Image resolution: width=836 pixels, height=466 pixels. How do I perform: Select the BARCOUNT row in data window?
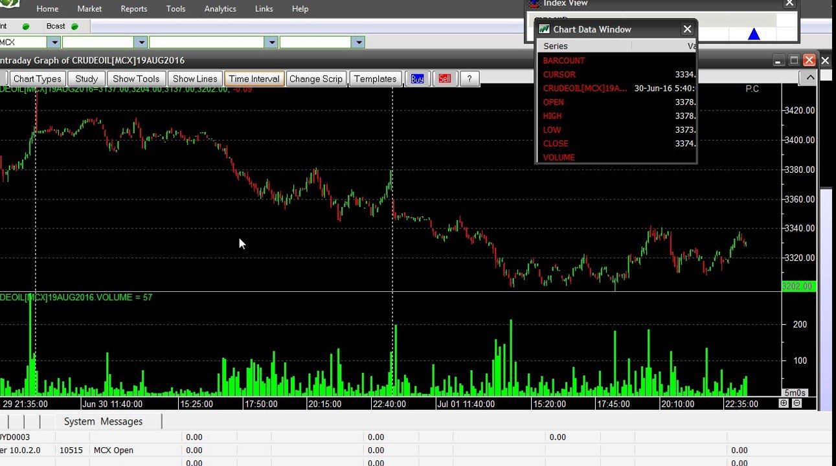617,60
